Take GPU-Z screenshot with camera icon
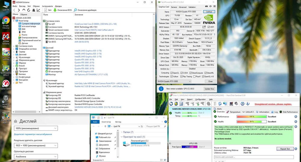Screen dimensions: 301x162 (206, 6)
